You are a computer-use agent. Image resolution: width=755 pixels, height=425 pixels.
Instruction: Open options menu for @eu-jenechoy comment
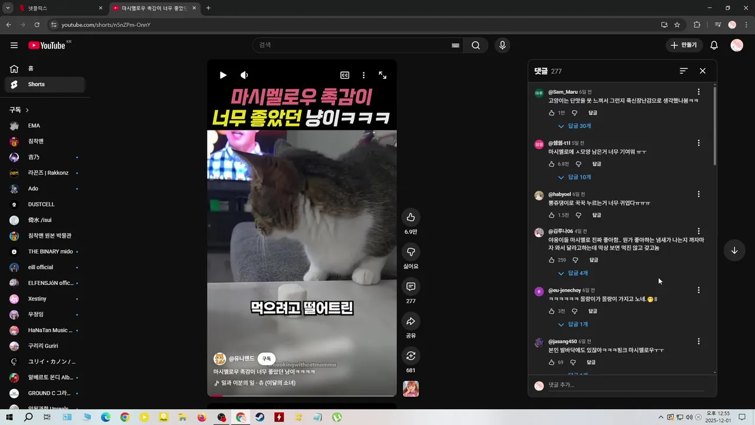698,290
